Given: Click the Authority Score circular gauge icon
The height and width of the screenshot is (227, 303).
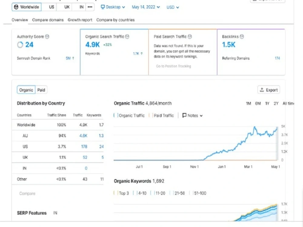Looking at the screenshot, I should (20, 45).
